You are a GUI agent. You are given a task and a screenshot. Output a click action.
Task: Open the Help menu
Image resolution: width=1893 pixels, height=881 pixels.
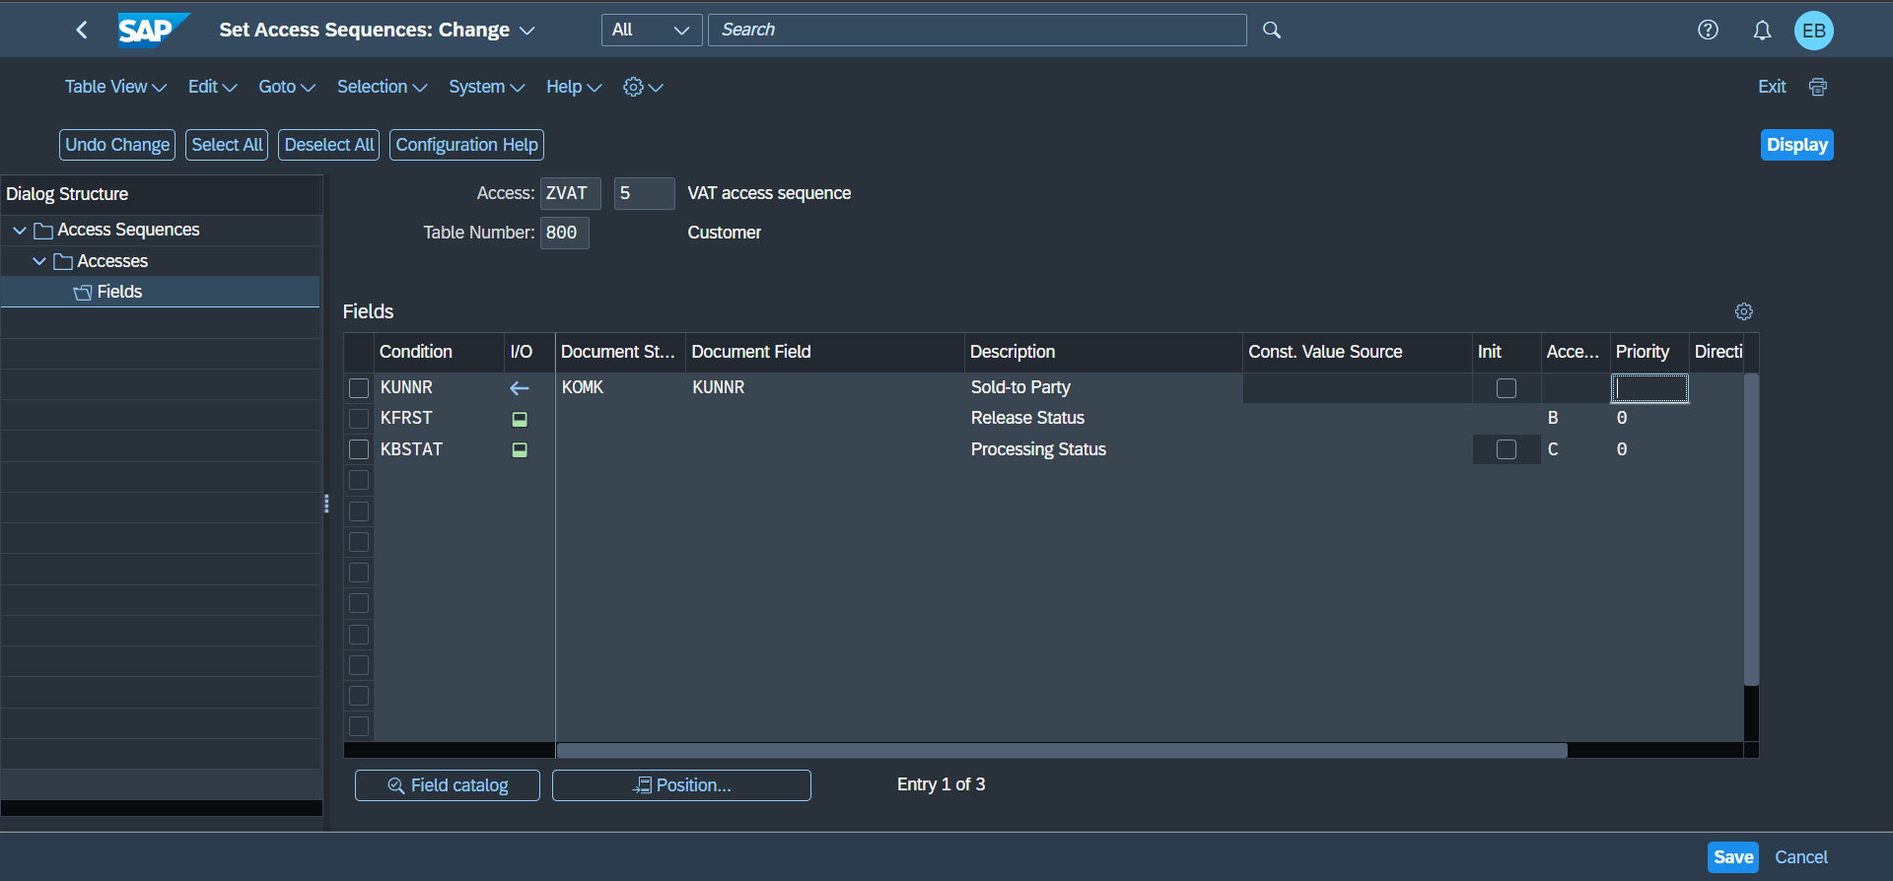pyautogui.click(x=574, y=87)
